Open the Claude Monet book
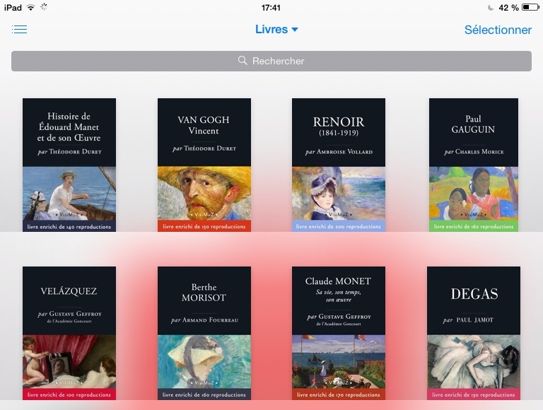 point(339,333)
